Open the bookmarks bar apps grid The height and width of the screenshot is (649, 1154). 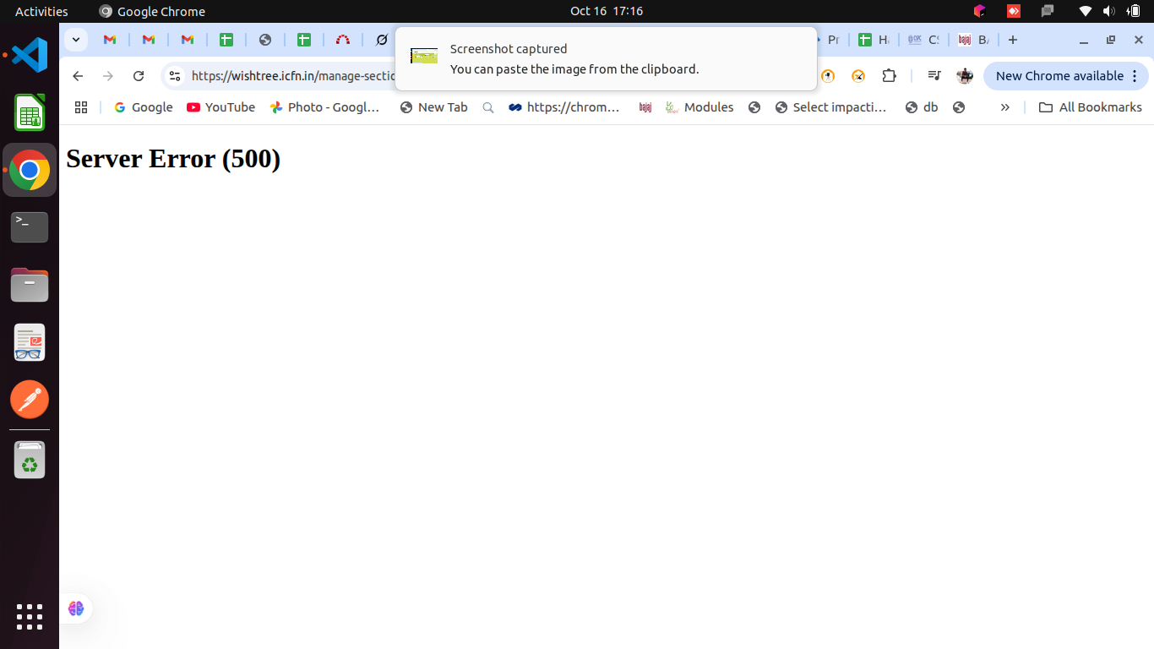coord(81,107)
